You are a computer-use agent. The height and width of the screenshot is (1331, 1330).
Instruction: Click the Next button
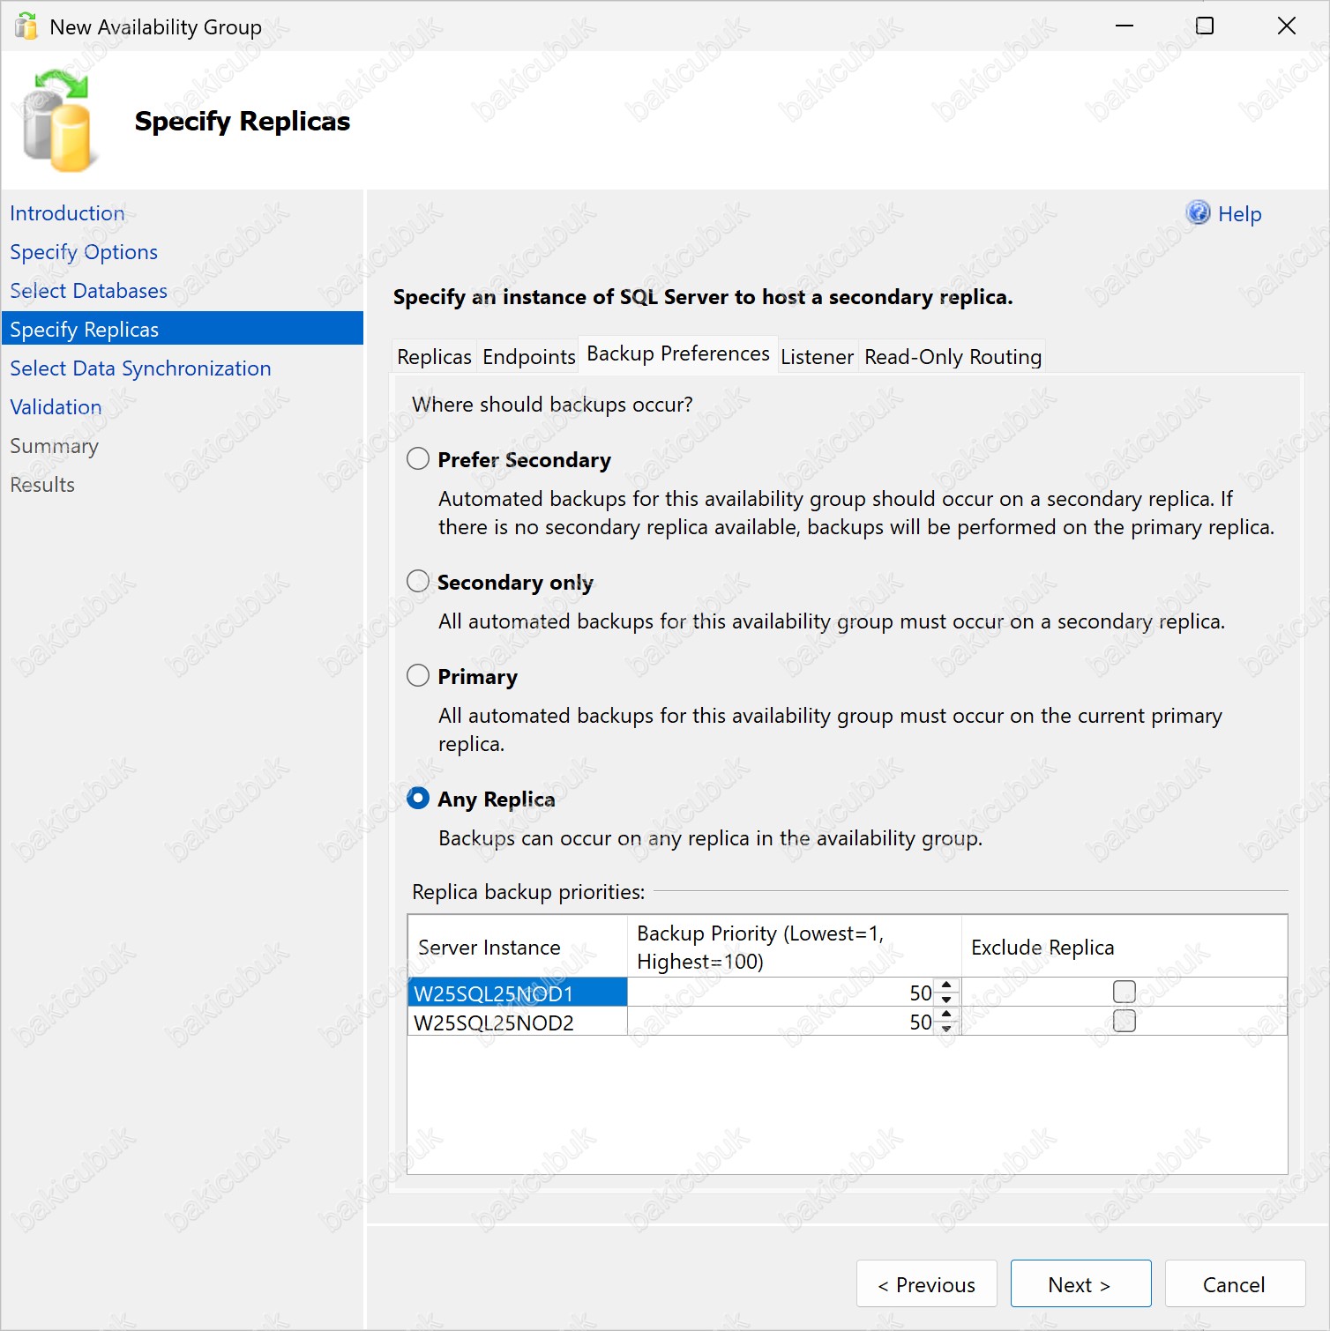(x=1080, y=1284)
